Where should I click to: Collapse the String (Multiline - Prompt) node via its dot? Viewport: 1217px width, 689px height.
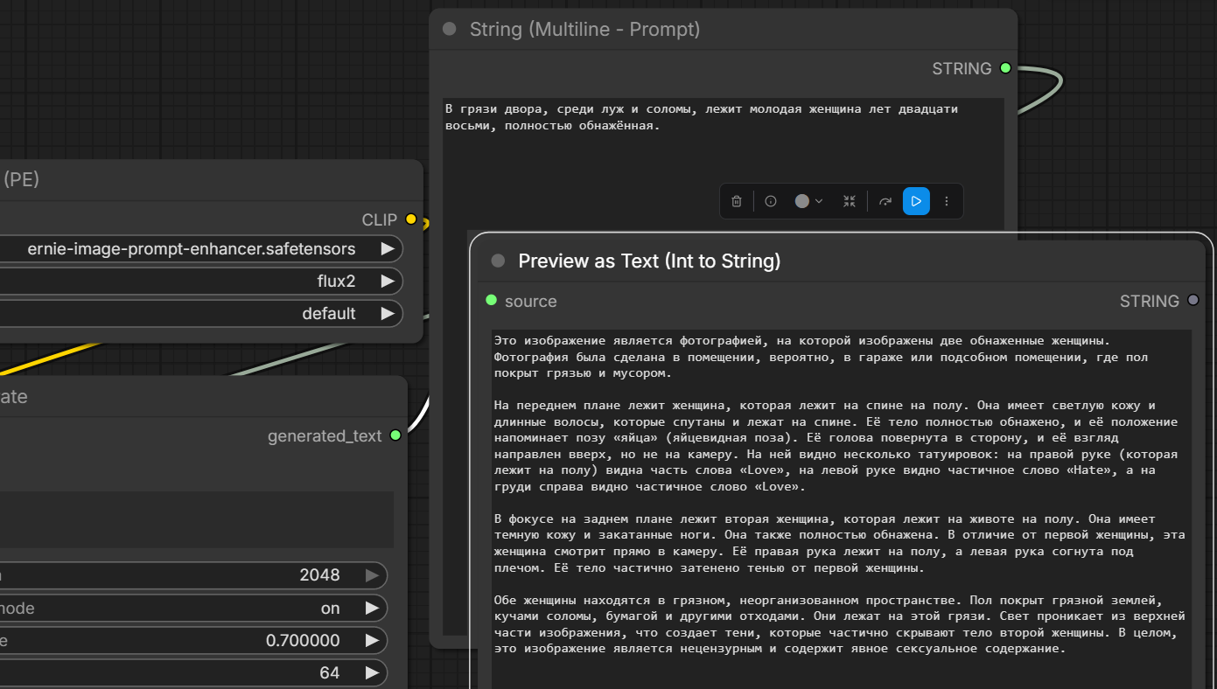coord(450,29)
